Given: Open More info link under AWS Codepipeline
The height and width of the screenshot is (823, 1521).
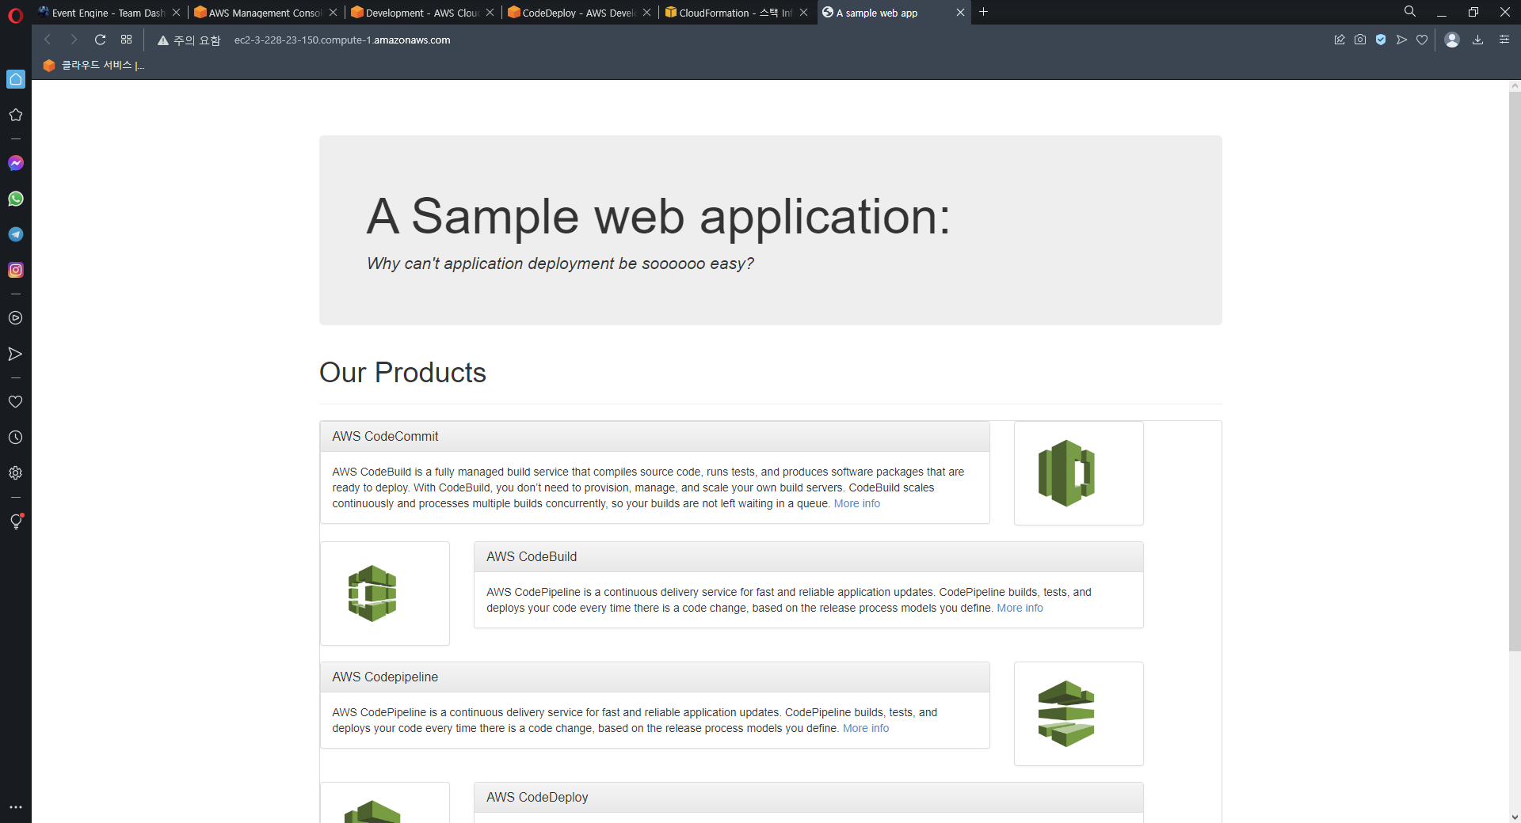Looking at the screenshot, I should [865, 728].
